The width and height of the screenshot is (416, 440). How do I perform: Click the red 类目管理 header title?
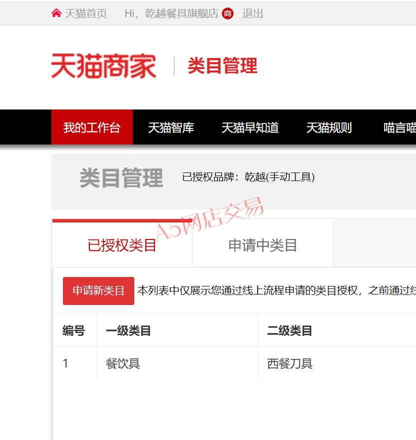(x=223, y=65)
